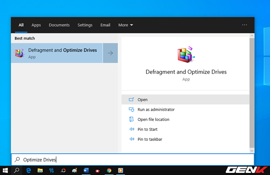Click the Defragment and Optimize Drives preview title
Image resolution: width=270 pixels, height=175 pixels.
point(186,72)
